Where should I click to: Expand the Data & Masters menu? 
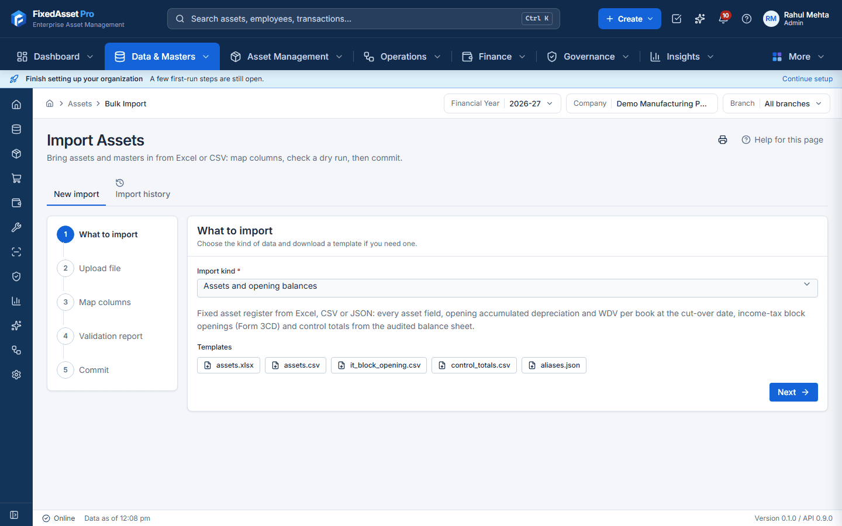[162, 57]
